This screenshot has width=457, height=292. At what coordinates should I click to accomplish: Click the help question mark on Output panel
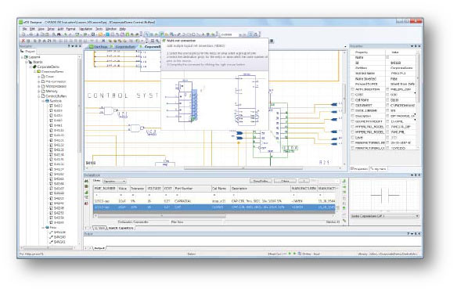coord(408,233)
